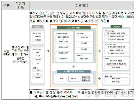Click the 대상 (장관상) award cell

pyautogui.click(x=6, y=53)
